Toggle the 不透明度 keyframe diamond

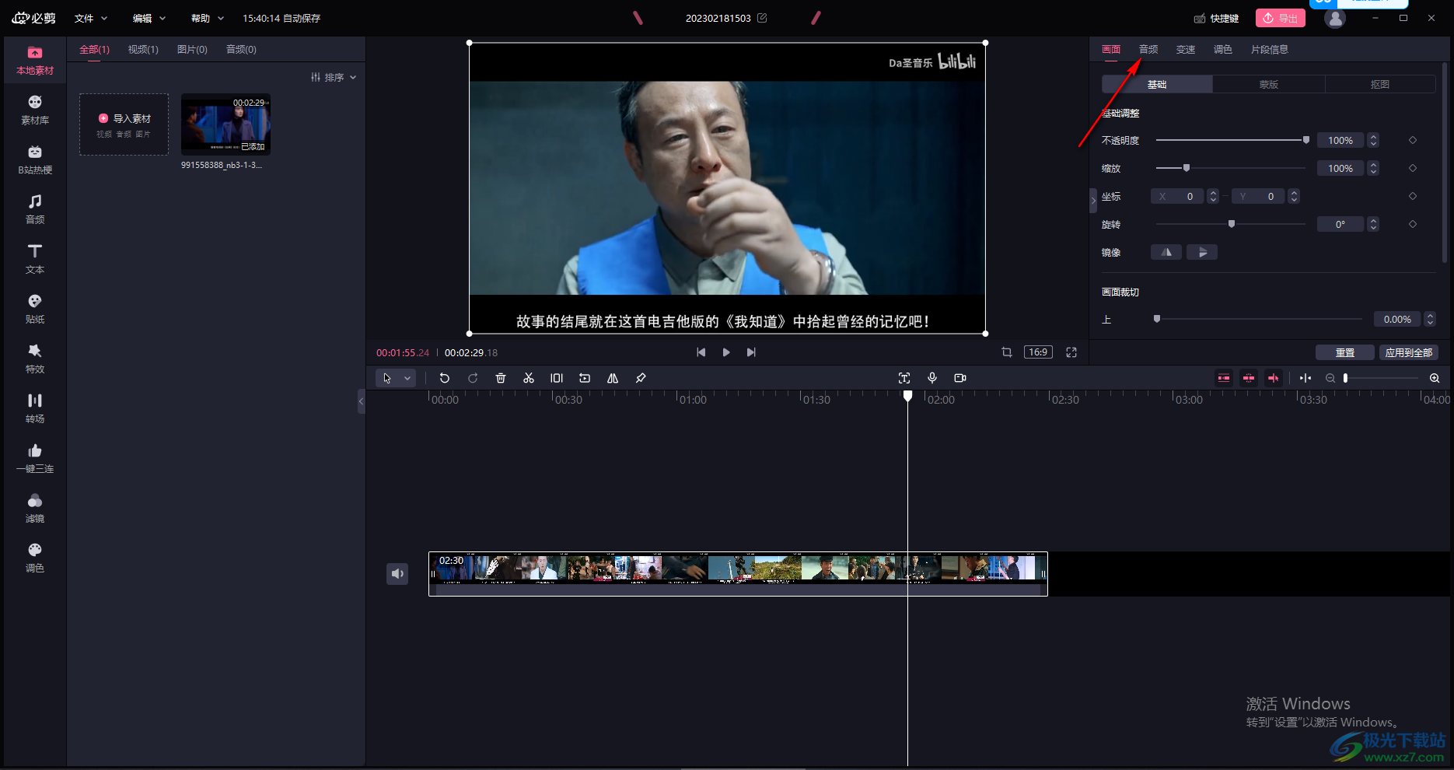pos(1413,140)
